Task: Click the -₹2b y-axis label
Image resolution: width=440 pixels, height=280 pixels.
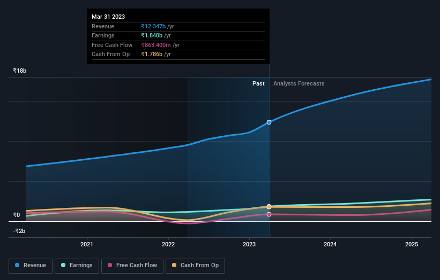Action: click(19, 231)
